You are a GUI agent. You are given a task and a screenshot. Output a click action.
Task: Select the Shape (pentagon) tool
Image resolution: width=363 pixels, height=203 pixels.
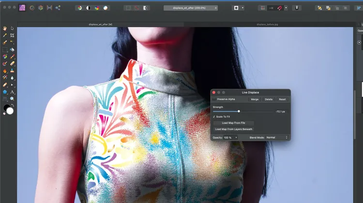point(5,92)
